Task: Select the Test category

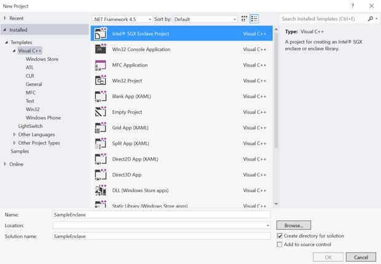Action: [30, 101]
